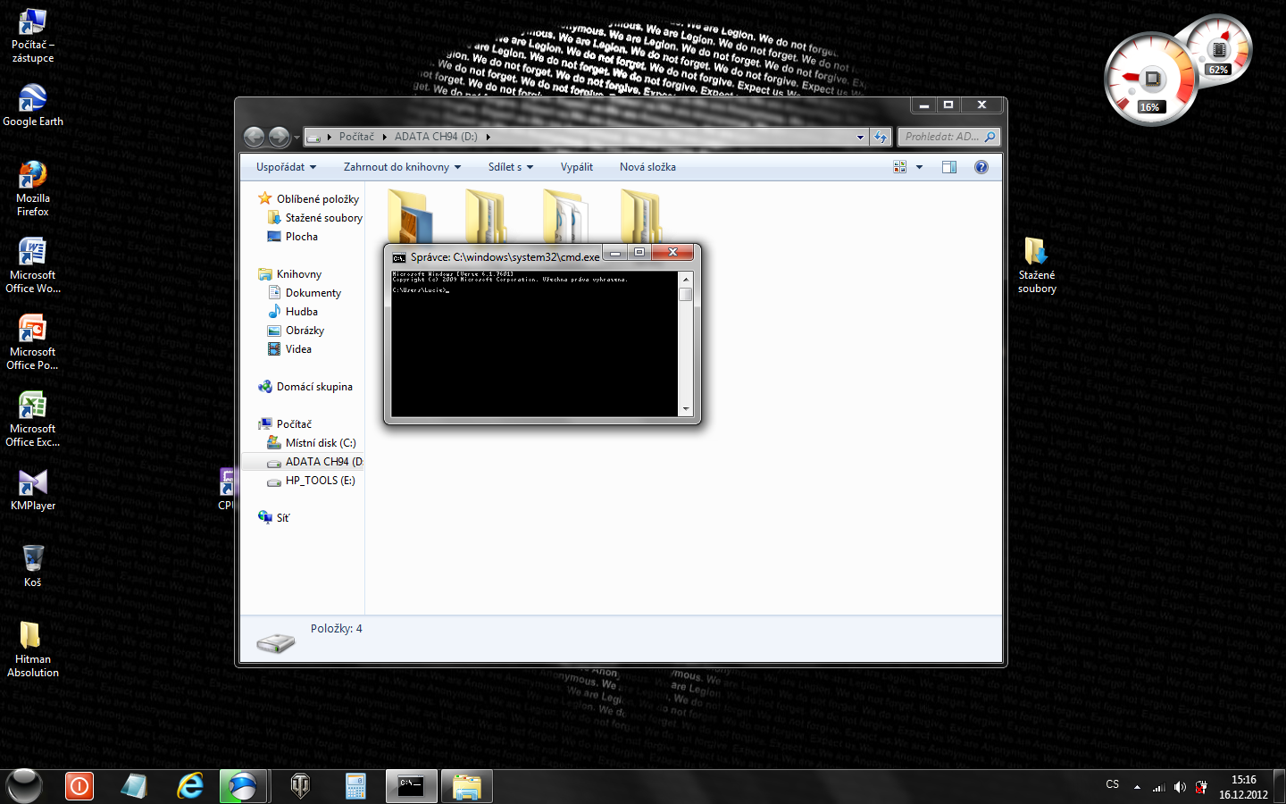Open the Calculator taskbar icon
The width and height of the screenshot is (1286, 804).
pos(356,787)
